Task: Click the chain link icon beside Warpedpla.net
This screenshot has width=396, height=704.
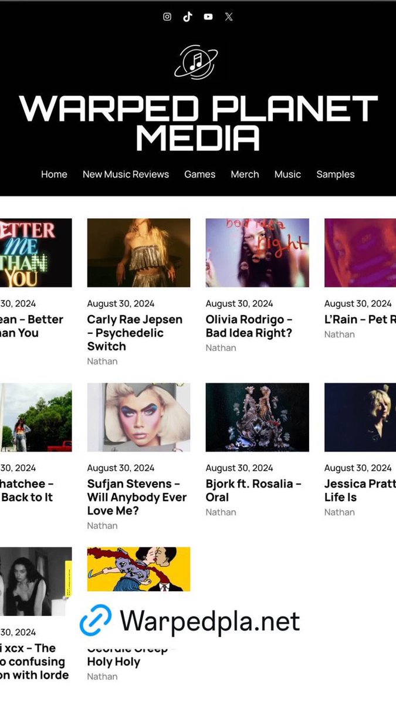Action: tap(96, 621)
